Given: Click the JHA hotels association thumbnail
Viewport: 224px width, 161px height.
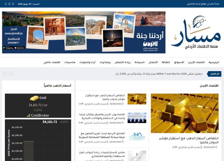Looking at the screenshot, I should [137, 137].
